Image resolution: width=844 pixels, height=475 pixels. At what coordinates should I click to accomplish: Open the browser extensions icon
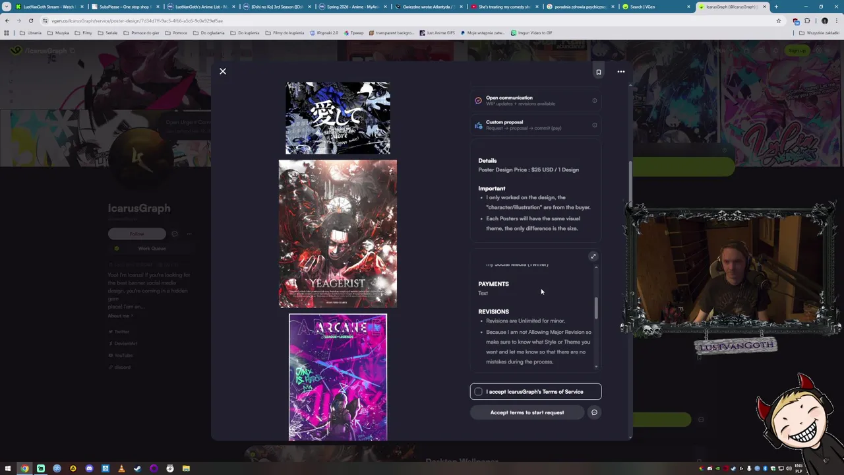807,20
